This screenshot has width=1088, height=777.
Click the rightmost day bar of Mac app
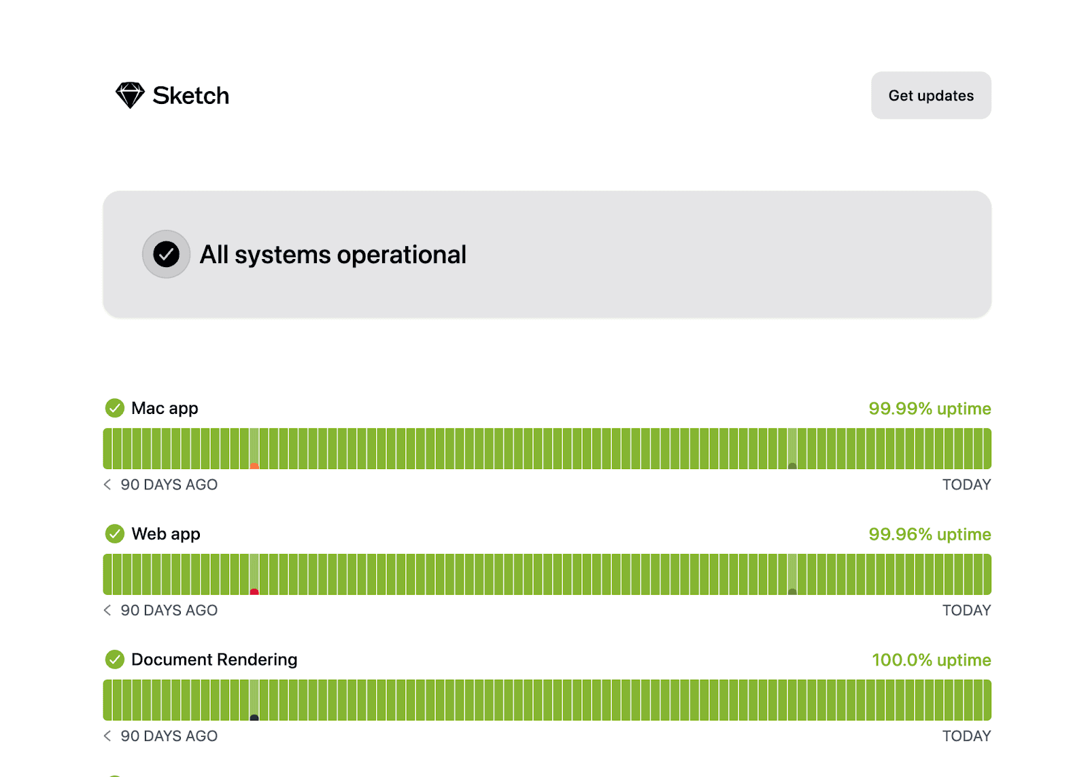[x=987, y=449]
